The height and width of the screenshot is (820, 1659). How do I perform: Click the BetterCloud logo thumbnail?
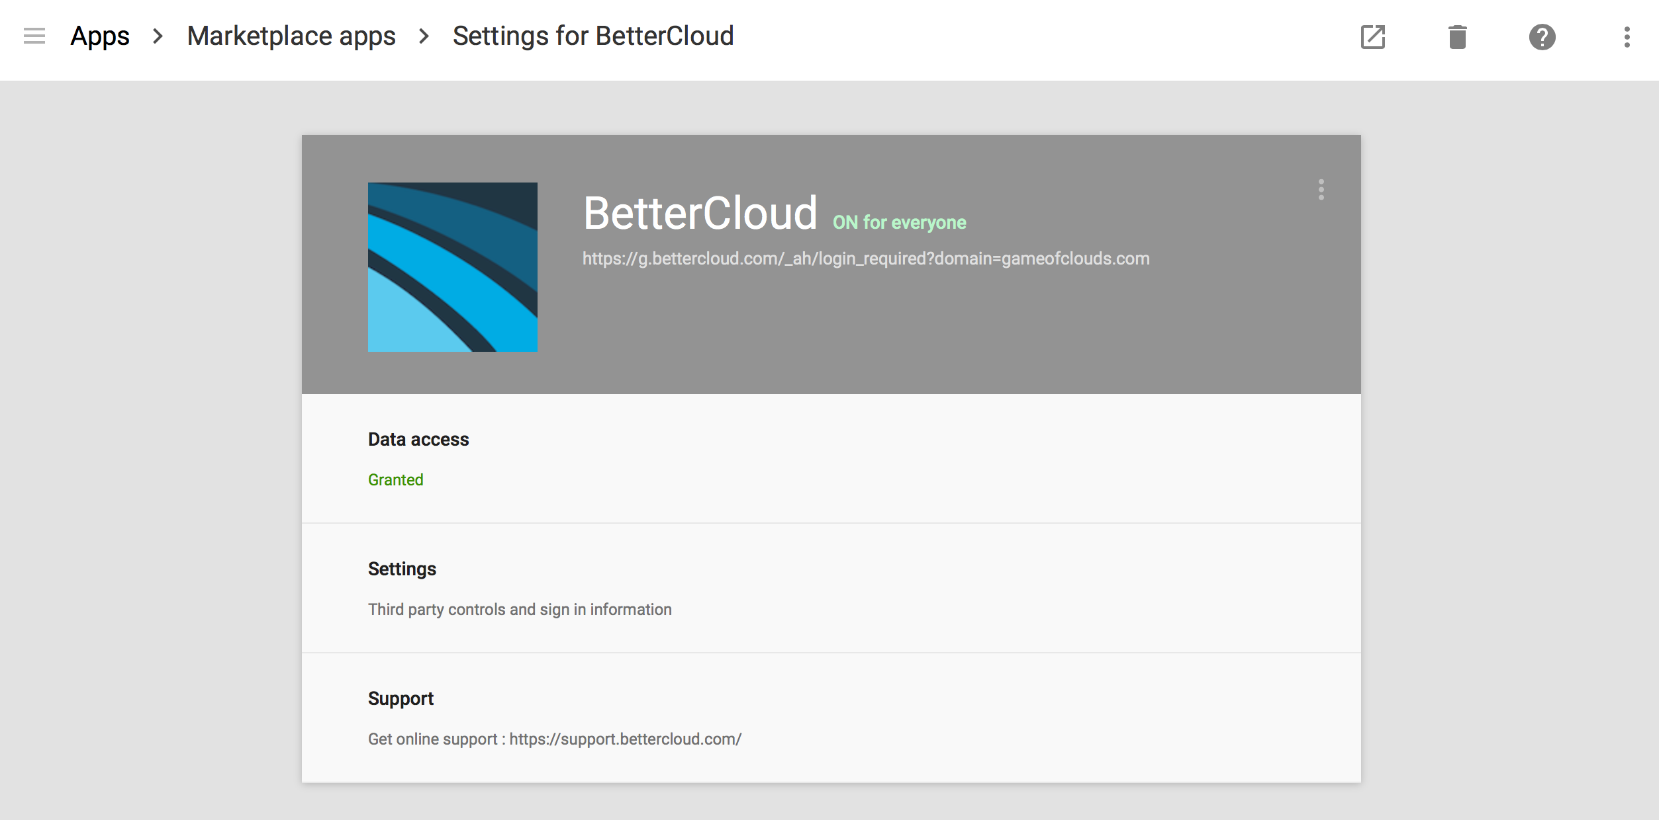coord(453,267)
